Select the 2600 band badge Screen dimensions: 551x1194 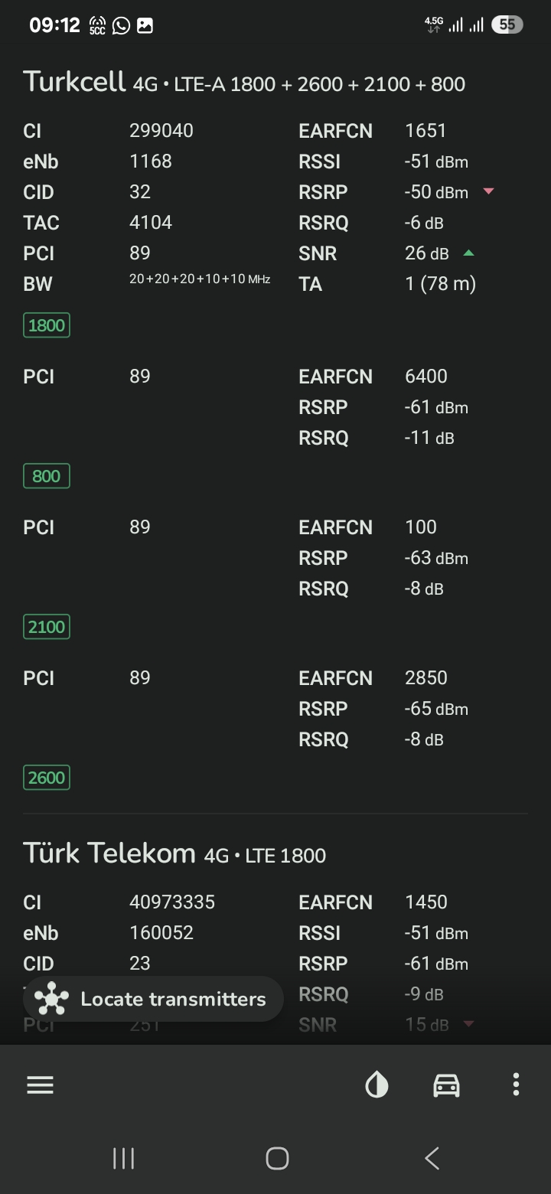coord(47,778)
